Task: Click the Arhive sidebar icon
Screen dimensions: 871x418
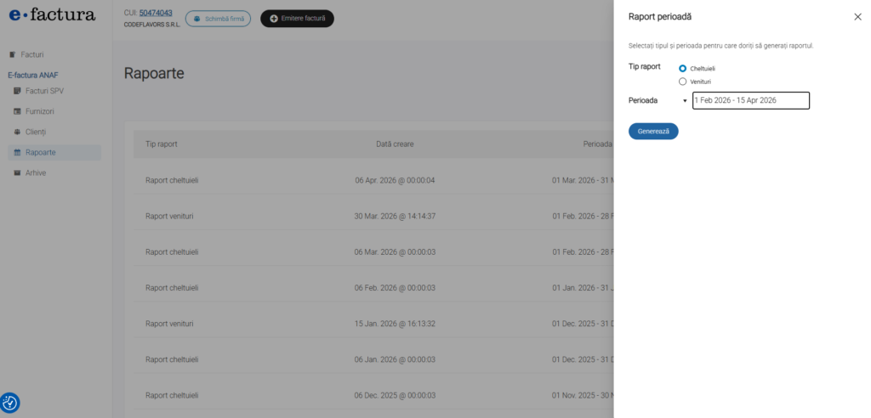Action: (18, 172)
